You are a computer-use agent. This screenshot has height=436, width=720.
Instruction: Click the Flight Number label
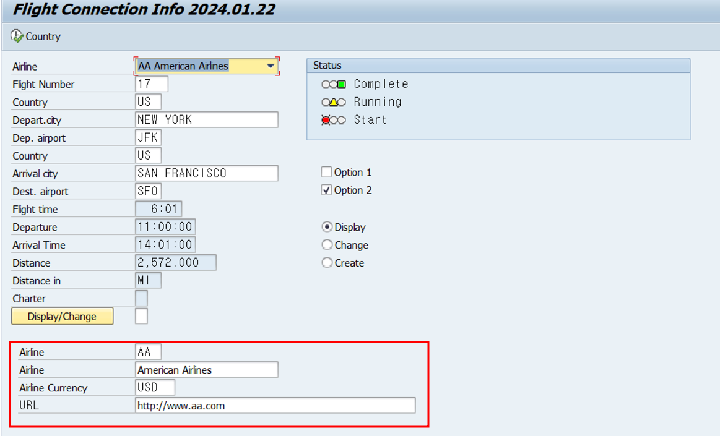(43, 84)
